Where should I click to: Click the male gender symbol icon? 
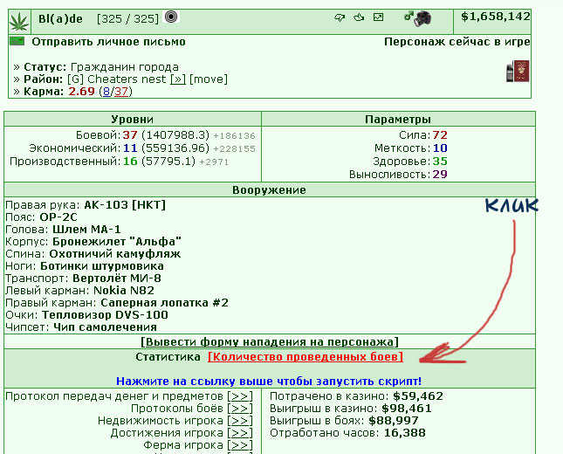409,16
